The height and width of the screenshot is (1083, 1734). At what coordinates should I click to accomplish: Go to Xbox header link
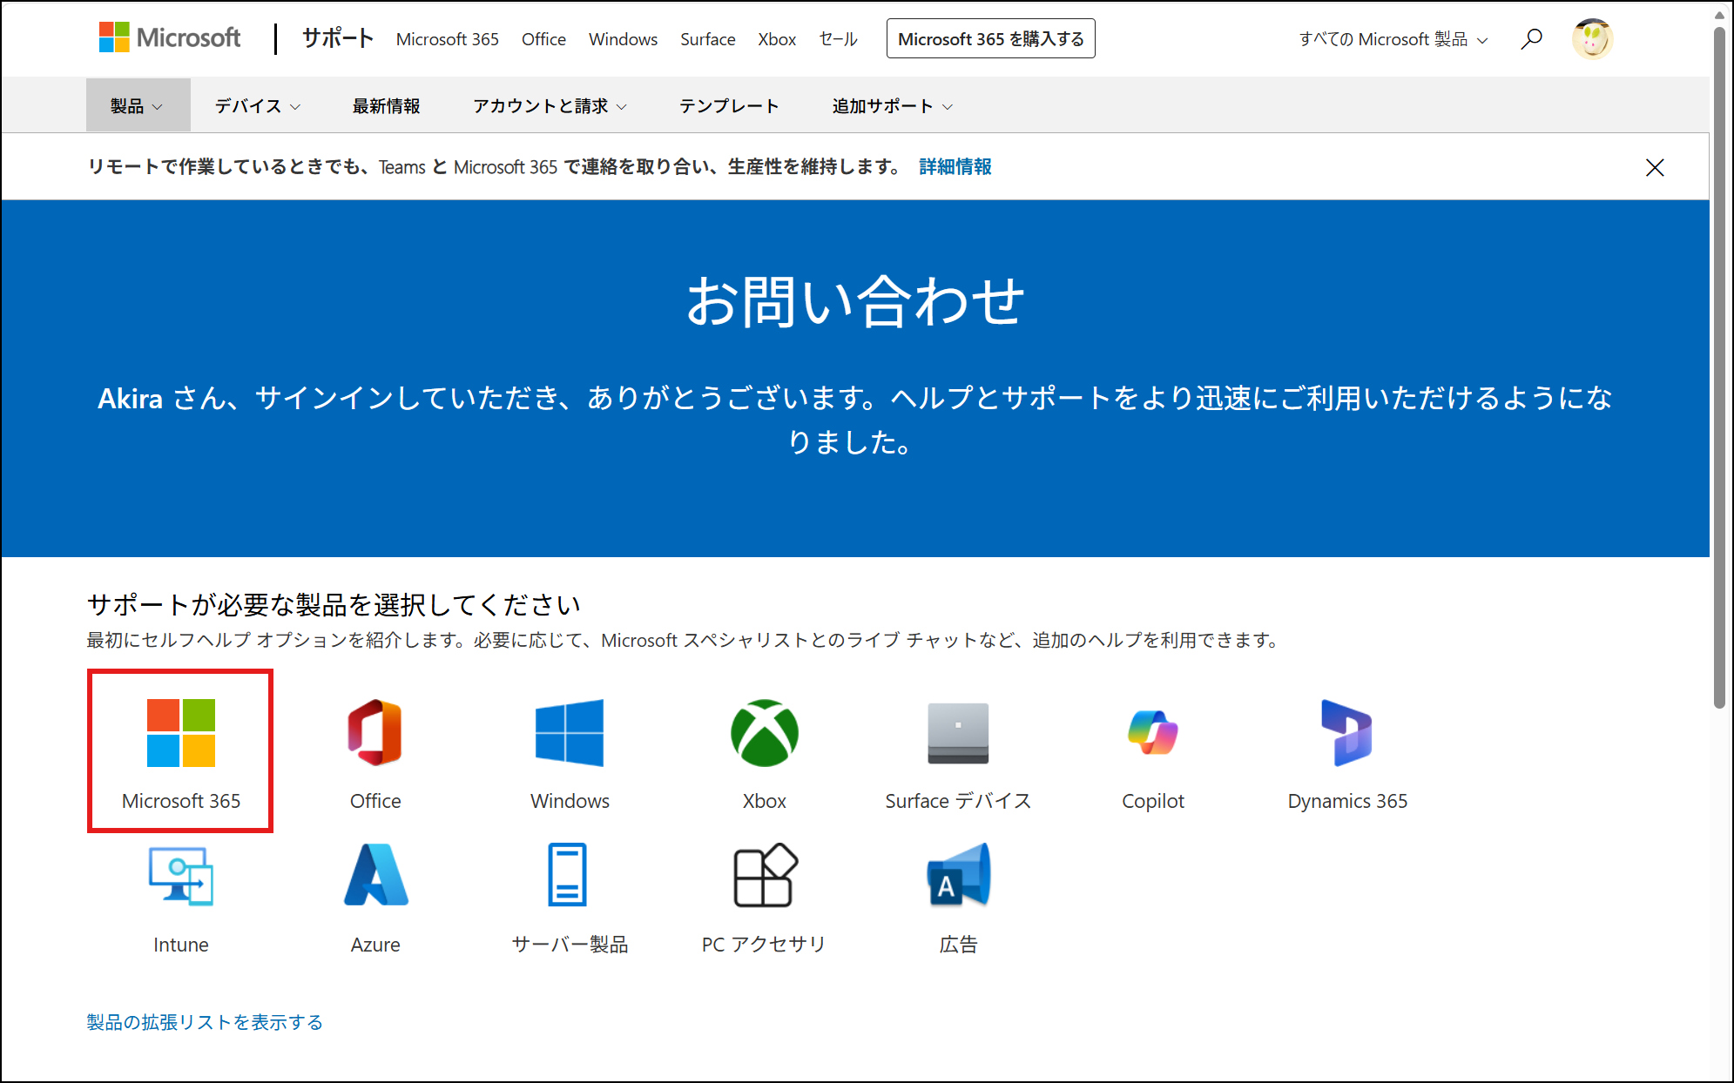777,39
